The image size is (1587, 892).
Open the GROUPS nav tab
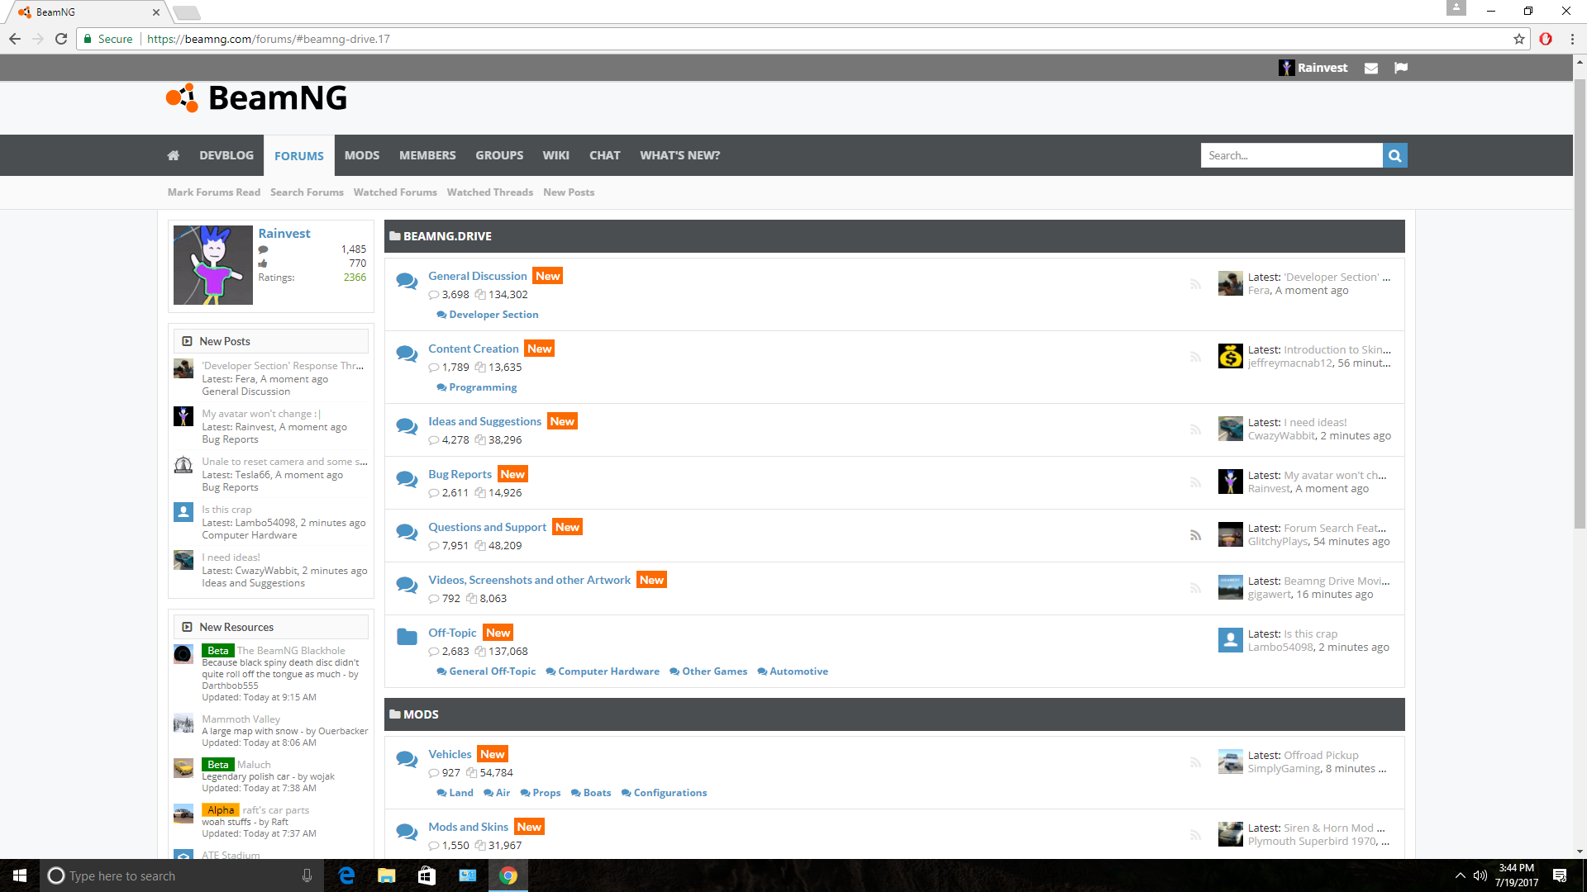(499, 155)
